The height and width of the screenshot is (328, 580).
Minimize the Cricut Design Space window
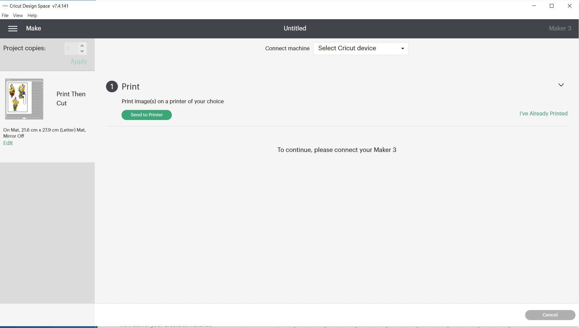pyautogui.click(x=534, y=6)
